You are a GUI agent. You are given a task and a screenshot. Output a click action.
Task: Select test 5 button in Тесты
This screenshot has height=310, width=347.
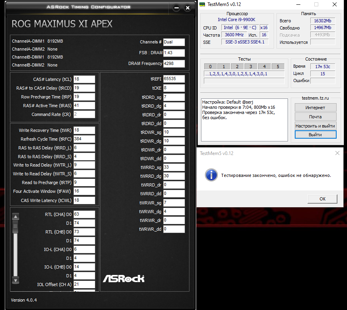[x=278, y=67]
